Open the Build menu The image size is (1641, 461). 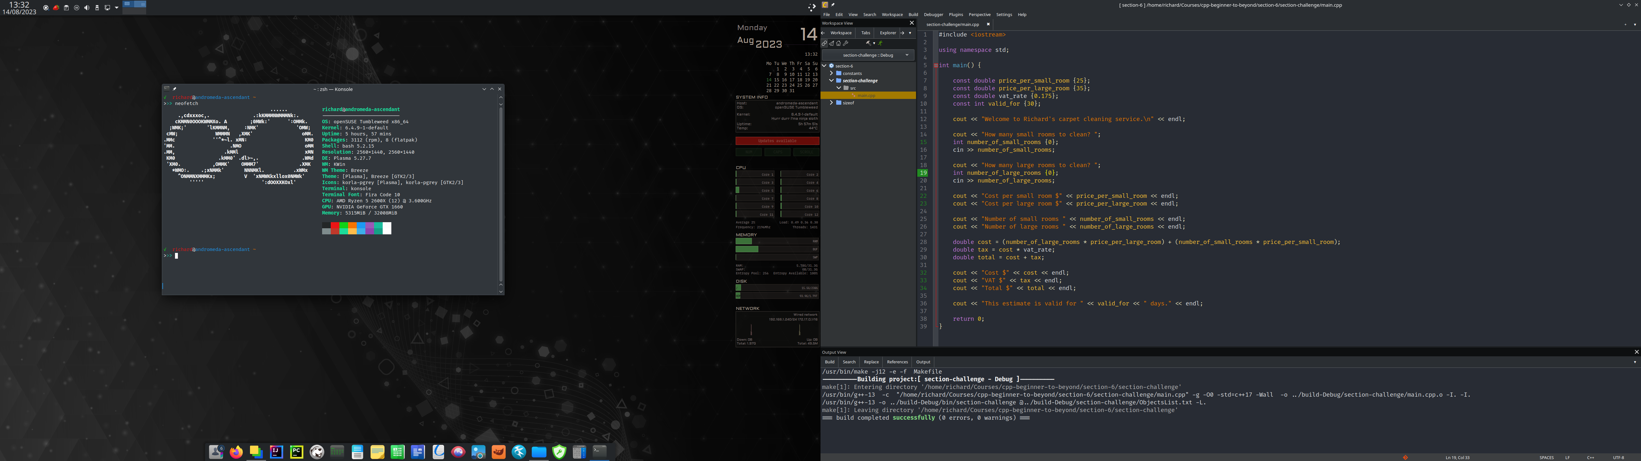pos(913,15)
